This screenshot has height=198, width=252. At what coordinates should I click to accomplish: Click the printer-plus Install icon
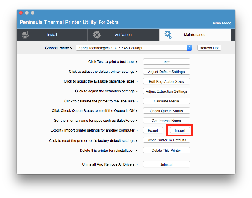(x=26, y=35)
